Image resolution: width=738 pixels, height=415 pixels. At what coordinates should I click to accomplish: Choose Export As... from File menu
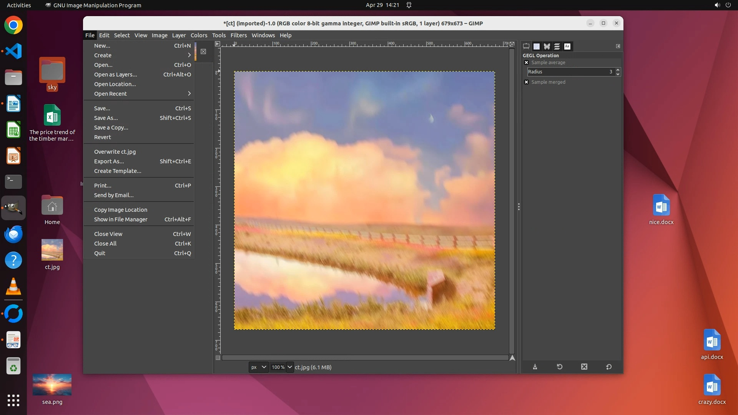pos(109,161)
